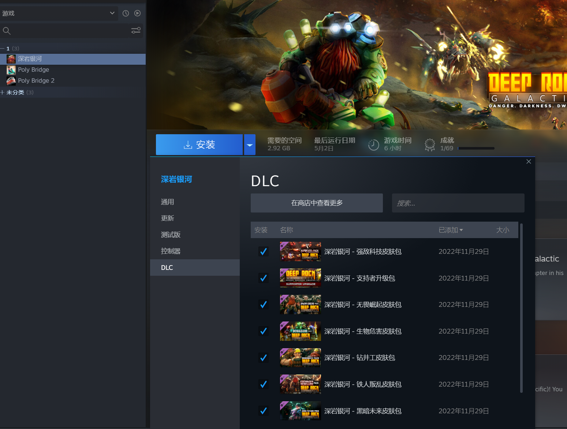This screenshot has width=567, height=429.
Task: Open advanced filter options icon
Action: [136, 30]
